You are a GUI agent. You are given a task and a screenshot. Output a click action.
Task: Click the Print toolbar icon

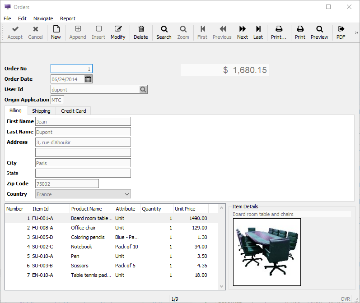[x=300, y=29]
